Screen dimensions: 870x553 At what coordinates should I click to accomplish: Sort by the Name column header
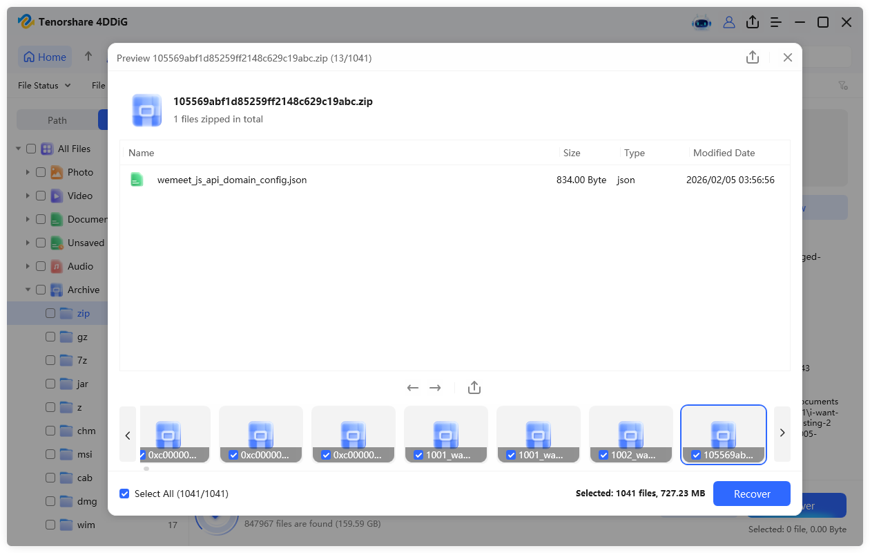point(142,153)
